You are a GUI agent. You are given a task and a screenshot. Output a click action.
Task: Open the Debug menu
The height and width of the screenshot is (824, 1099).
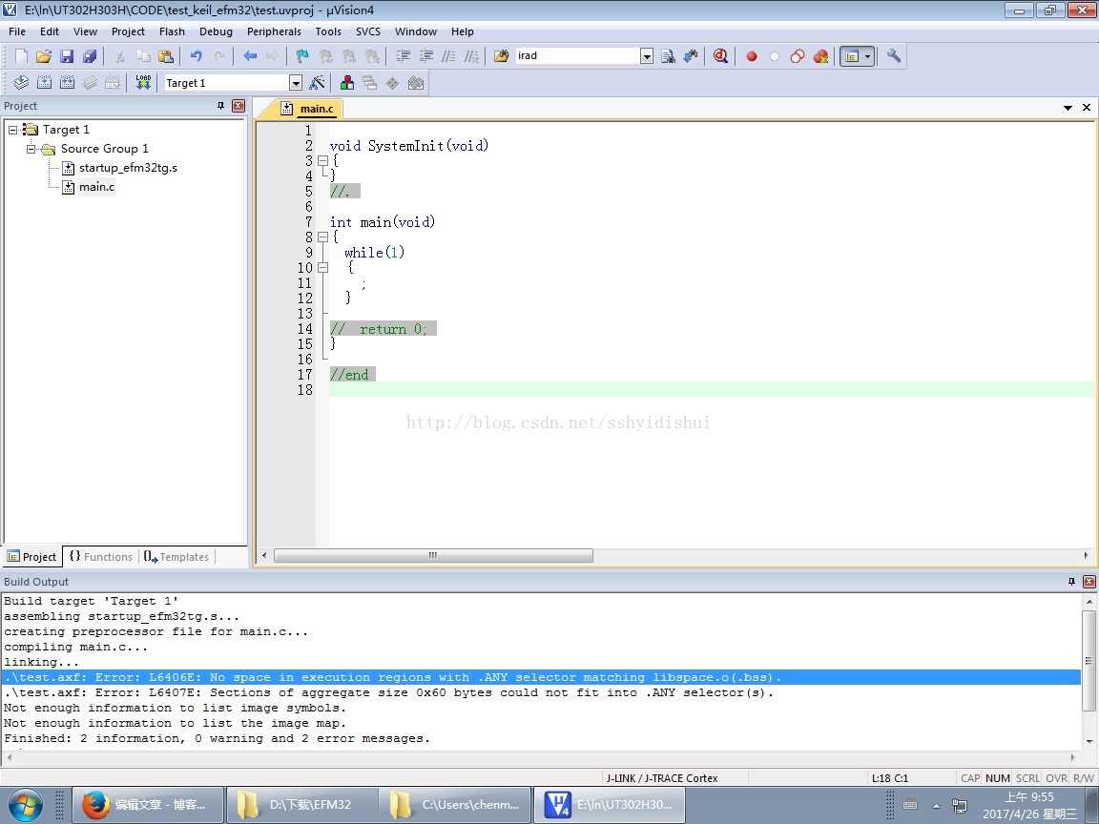point(216,31)
